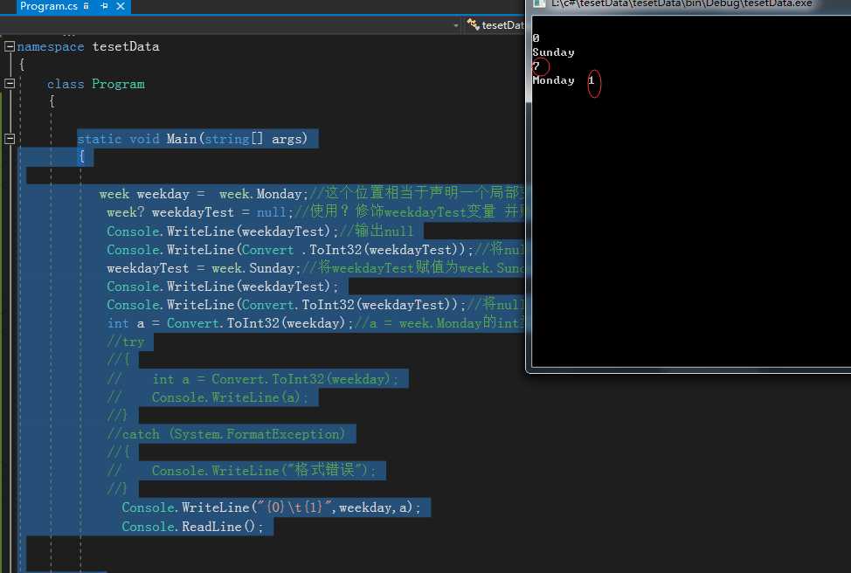Open the tesetData class navigation combo box
Viewport: 851px width, 573px height.
(495, 25)
